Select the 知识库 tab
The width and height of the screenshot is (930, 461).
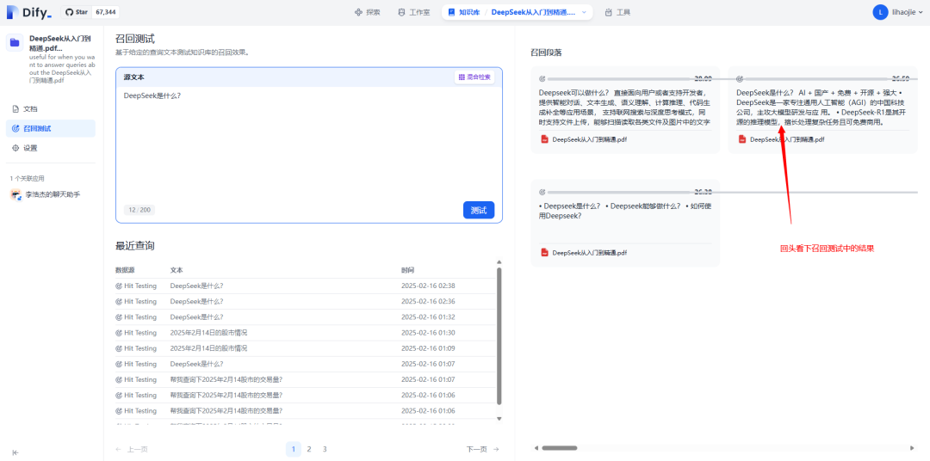(x=464, y=12)
